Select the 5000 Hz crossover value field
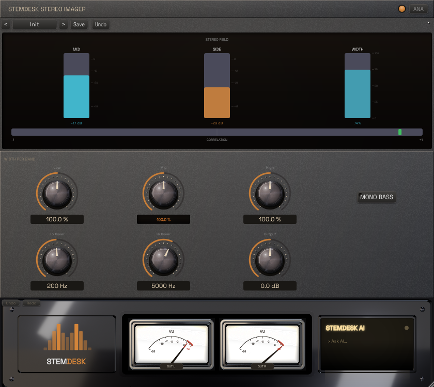434x387 pixels. (163, 286)
